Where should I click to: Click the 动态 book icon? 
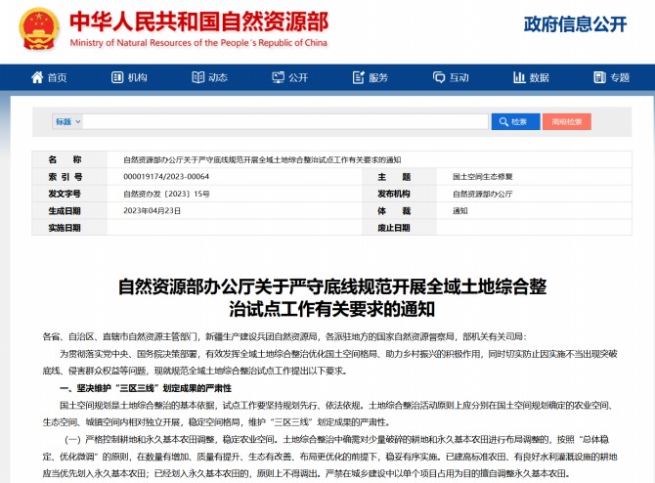[196, 78]
